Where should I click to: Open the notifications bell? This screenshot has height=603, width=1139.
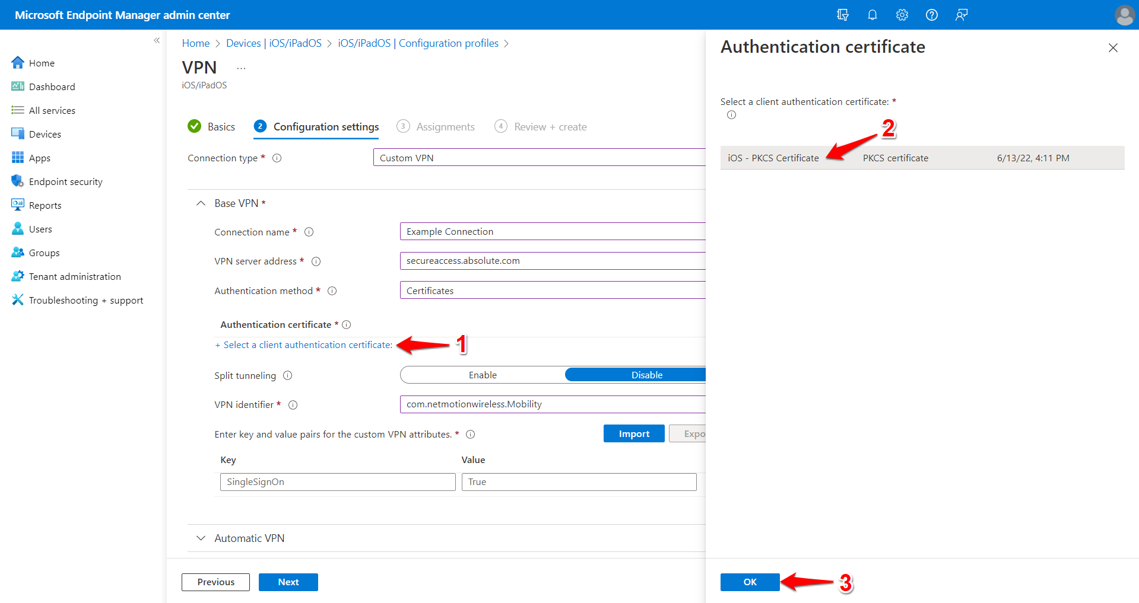click(x=872, y=15)
